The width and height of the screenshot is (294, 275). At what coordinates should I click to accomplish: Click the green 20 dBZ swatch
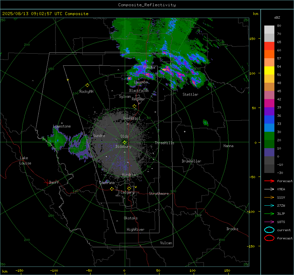click(x=269, y=136)
